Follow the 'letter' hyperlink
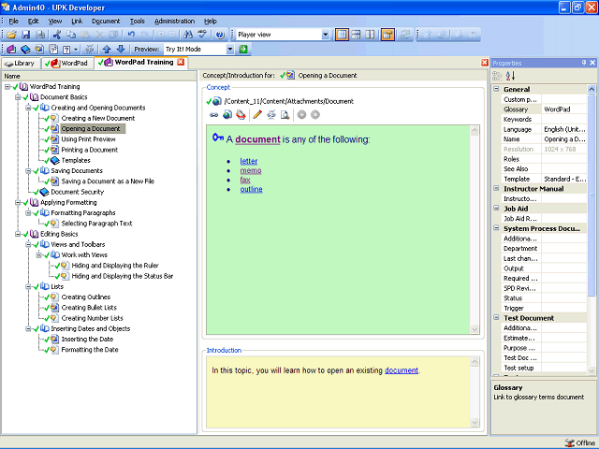Image resolution: width=599 pixels, height=449 pixels. [249, 161]
